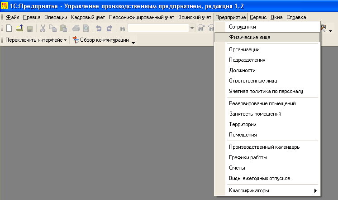Open the Переключить интерфейс dropdown
The image size is (338, 200).
click(36, 40)
